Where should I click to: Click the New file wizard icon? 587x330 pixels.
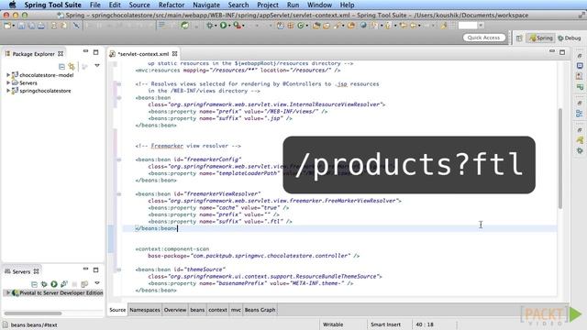[x=7, y=26]
